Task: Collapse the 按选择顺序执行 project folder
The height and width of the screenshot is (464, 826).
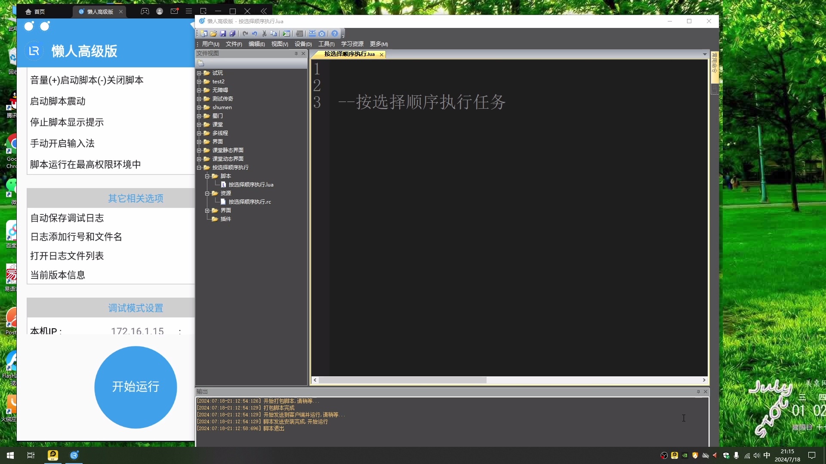Action: point(199,168)
